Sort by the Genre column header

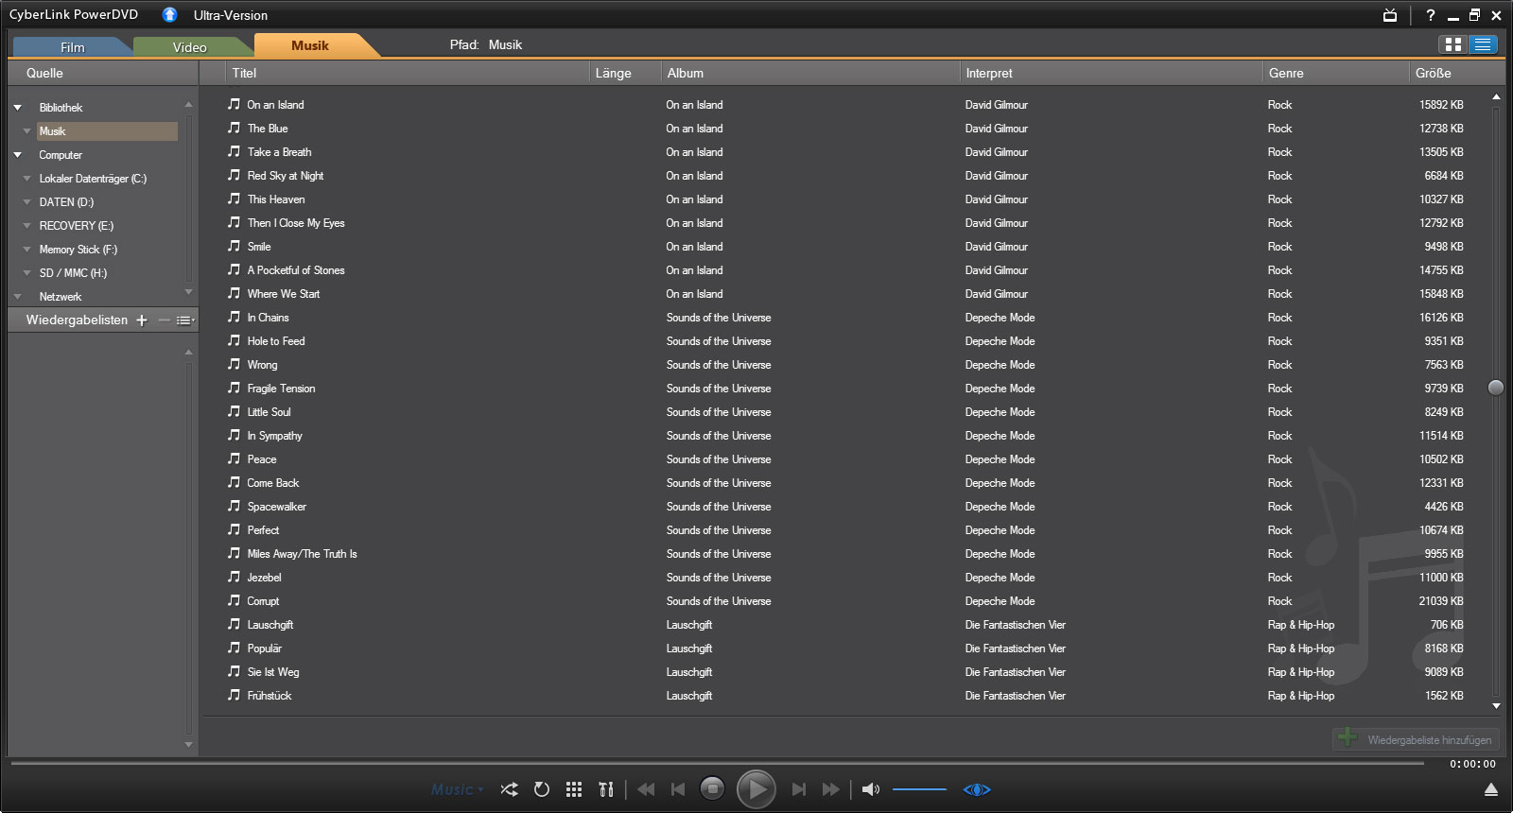coord(1335,73)
